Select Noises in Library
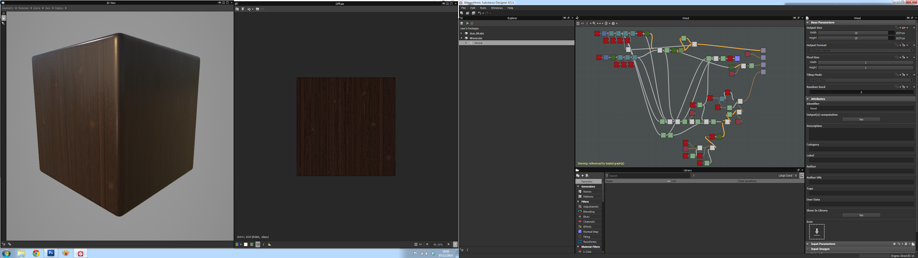918x258 pixels. (588, 191)
